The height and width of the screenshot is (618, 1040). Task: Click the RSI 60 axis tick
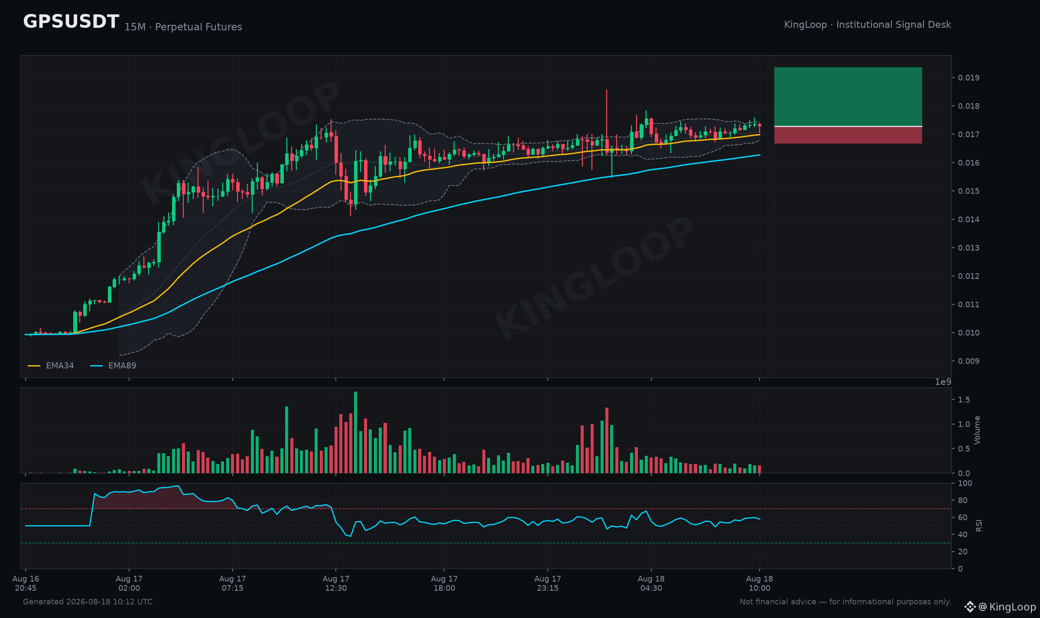(963, 517)
